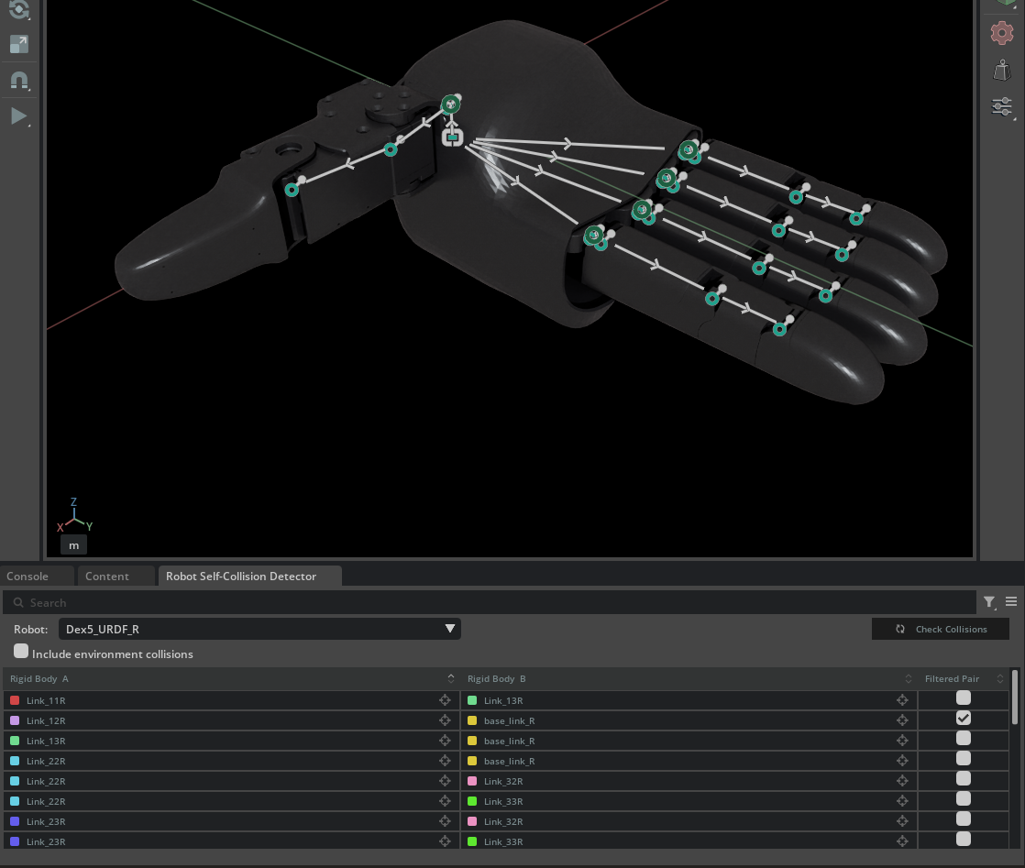Open the Dex5_URDF_R robot dropdown

coord(259,629)
